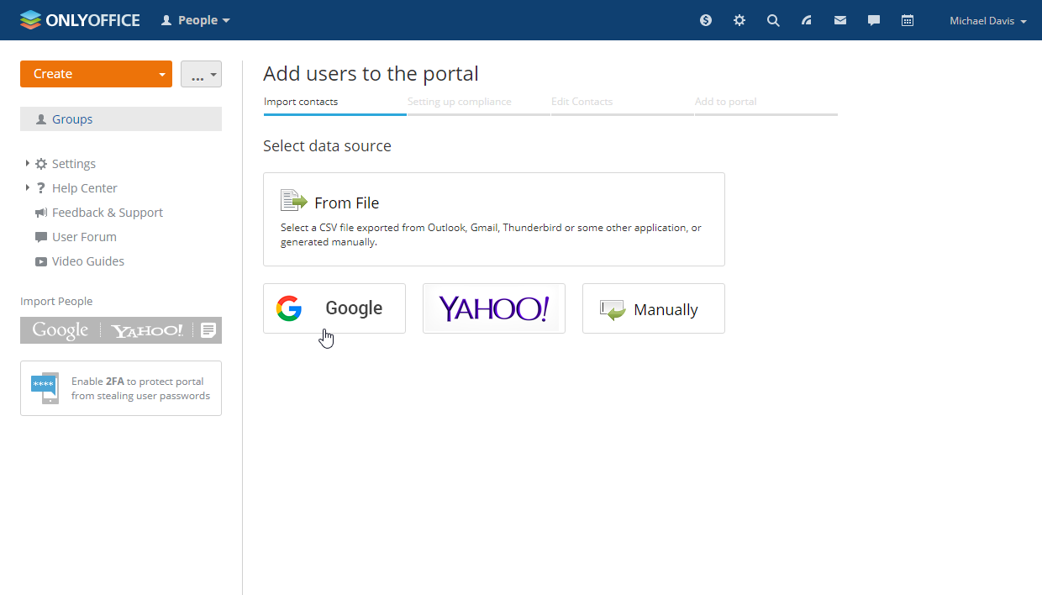Screen dimensions: 1042x595
Task: Open Michael Davis user menu
Action: pyautogui.click(x=988, y=21)
